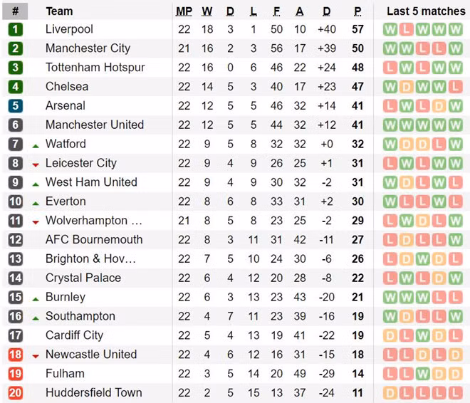Click Newcastle United's red position 18 badge
470x403 pixels.
pos(16,355)
